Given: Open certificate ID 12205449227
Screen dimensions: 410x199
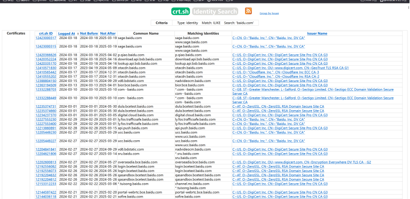Looking at the screenshot, I should (x=46, y=141).
